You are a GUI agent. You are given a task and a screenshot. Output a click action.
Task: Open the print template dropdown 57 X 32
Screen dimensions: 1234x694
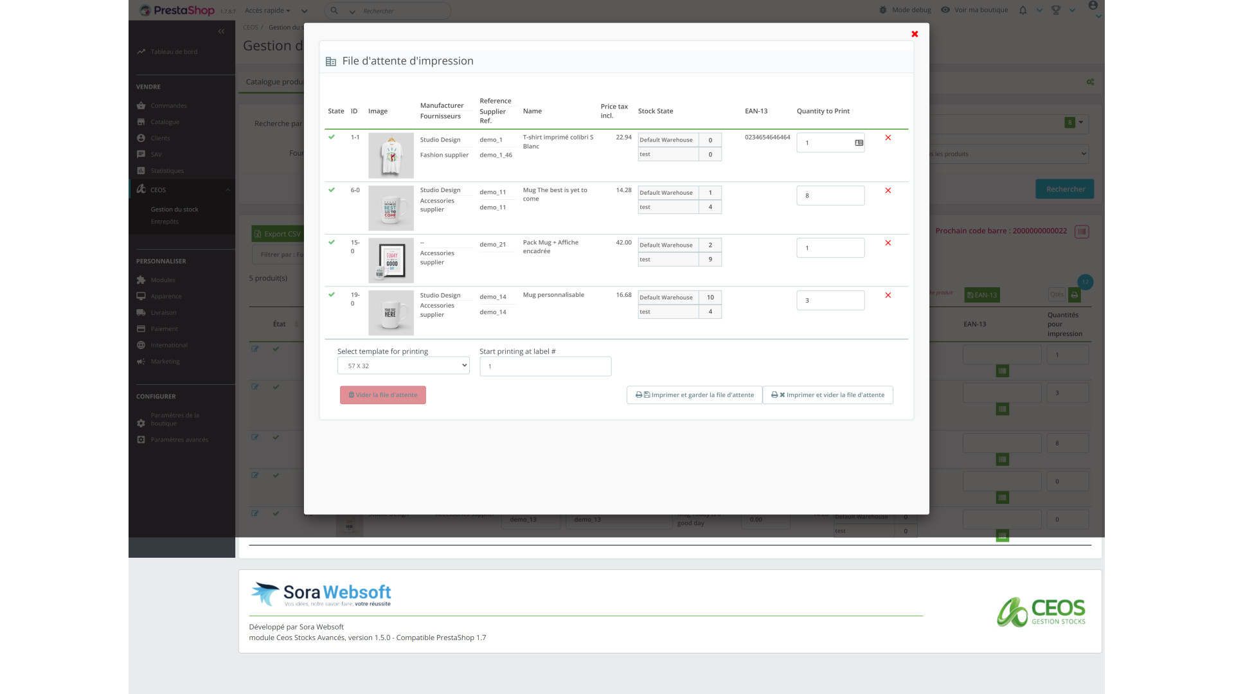coord(403,366)
